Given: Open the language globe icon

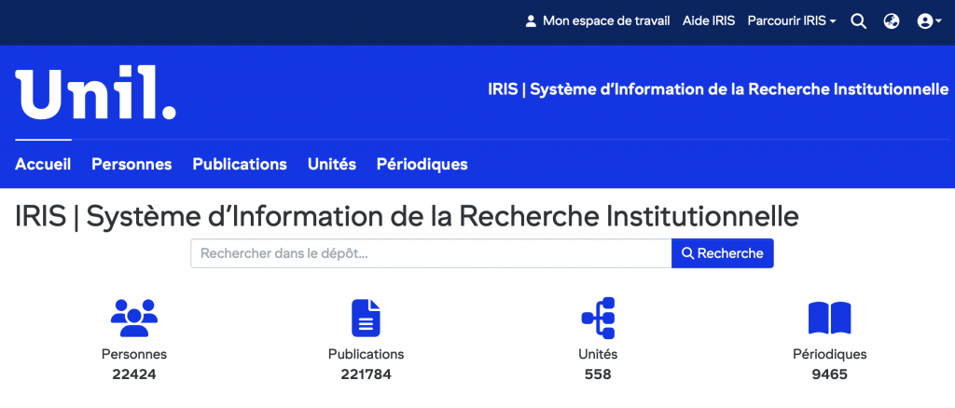Looking at the screenshot, I should [891, 21].
